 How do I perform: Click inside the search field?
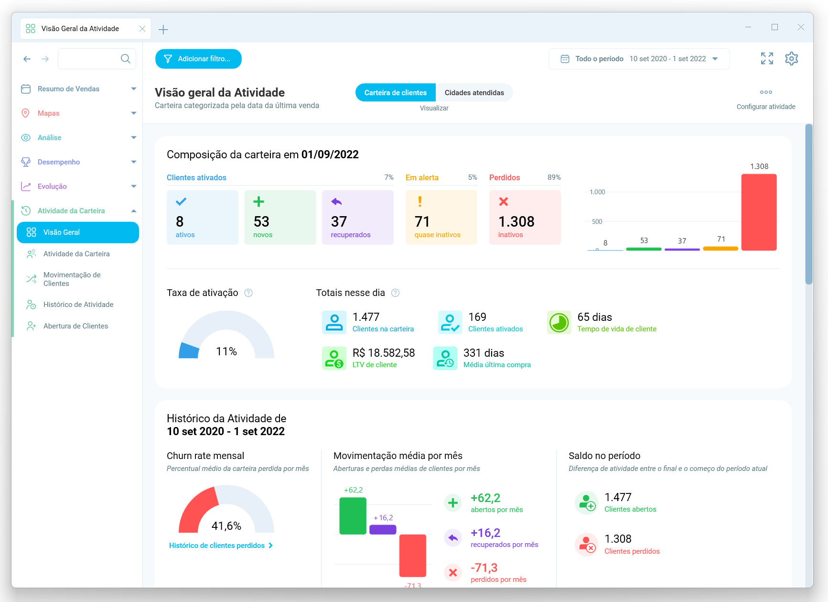[x=91, y=58]
